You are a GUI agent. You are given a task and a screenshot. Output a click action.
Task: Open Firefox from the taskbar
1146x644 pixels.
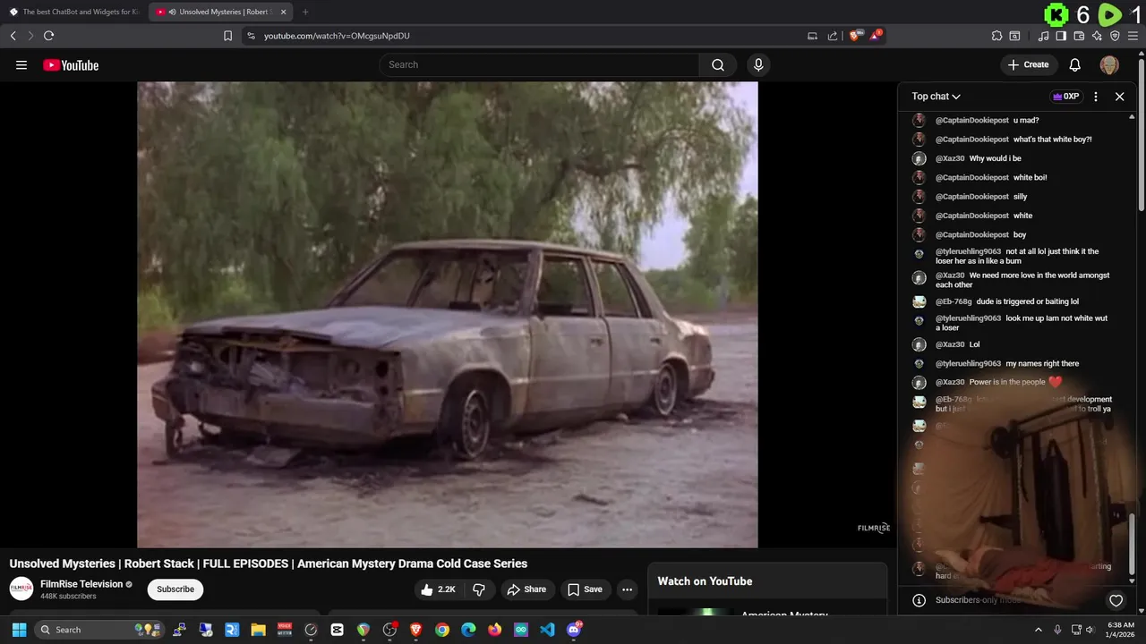(494, 630)
